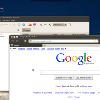Open Libros link on Google

tap(43, 49)
